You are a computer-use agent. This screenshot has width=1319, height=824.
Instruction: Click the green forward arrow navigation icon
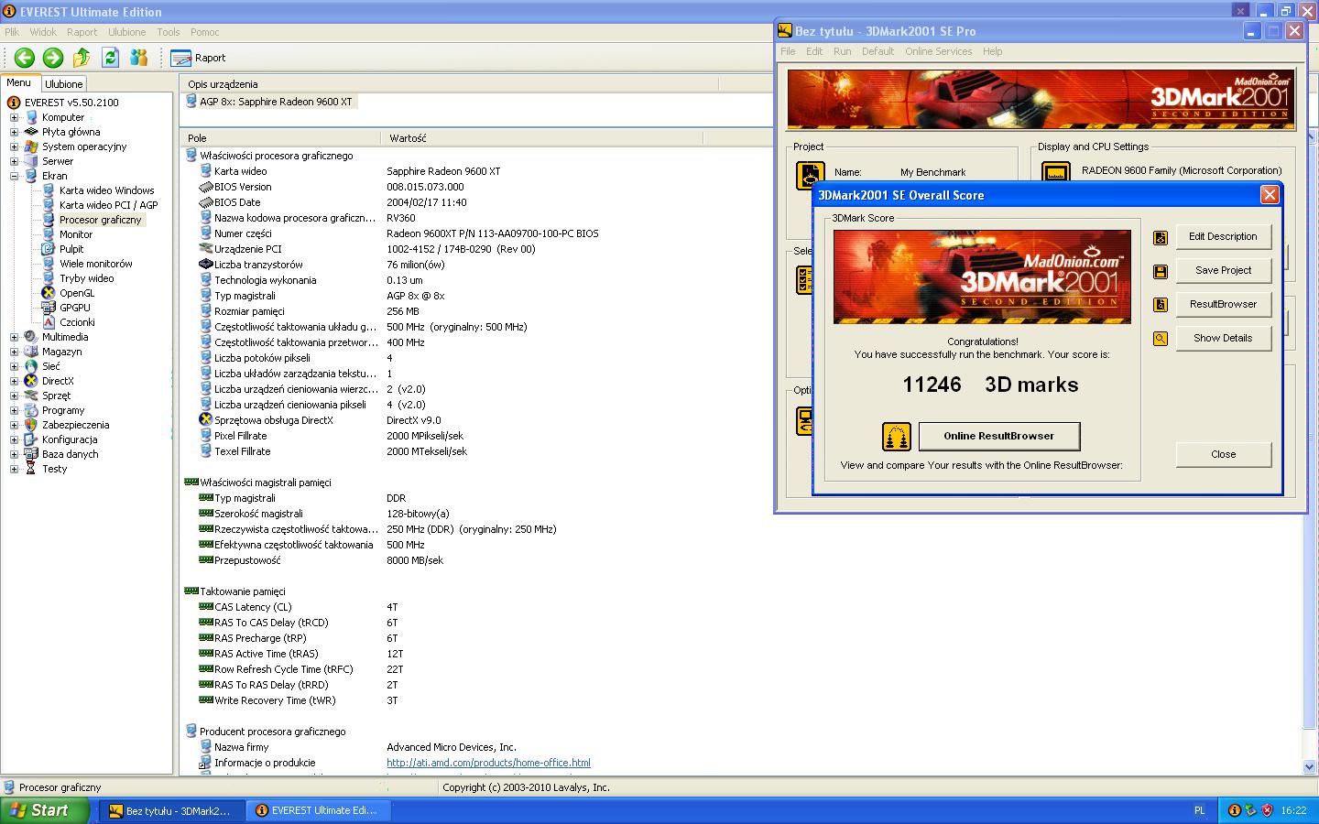[x=53, y=57]
